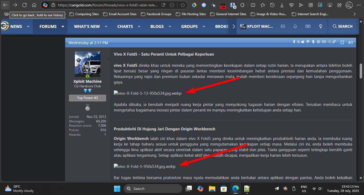Share Post #3 via WhatsApp

319,42
